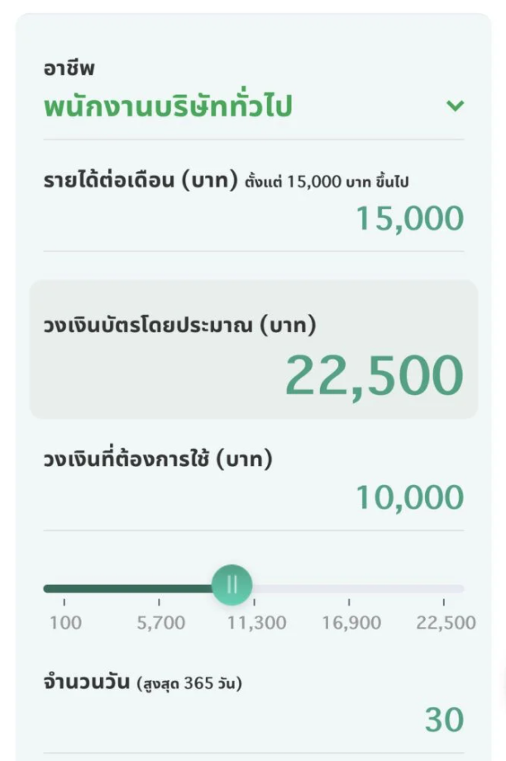506x761 pixels.
Task: Tap the วงเงินบัตรโดยประมาณ (บาท) label
Action: coord(179,326)
